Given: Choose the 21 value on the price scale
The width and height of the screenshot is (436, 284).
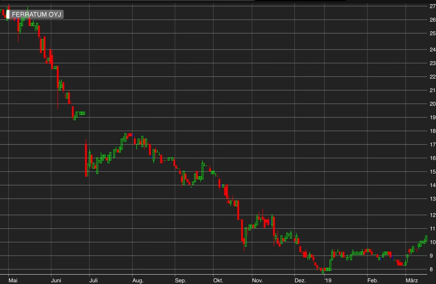Looking at the screenshot, I should click(x=433, y=90).
